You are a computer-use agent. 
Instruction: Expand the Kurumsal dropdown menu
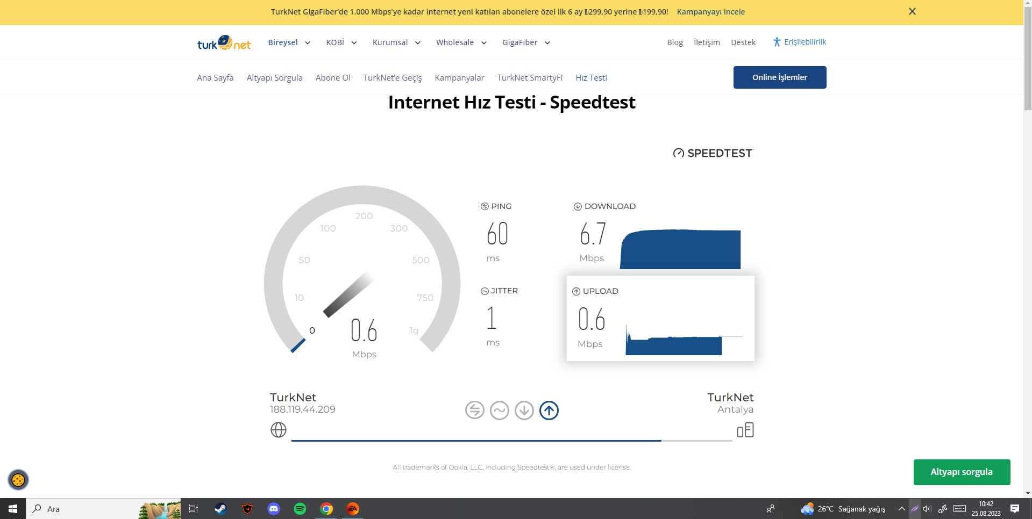396,42
